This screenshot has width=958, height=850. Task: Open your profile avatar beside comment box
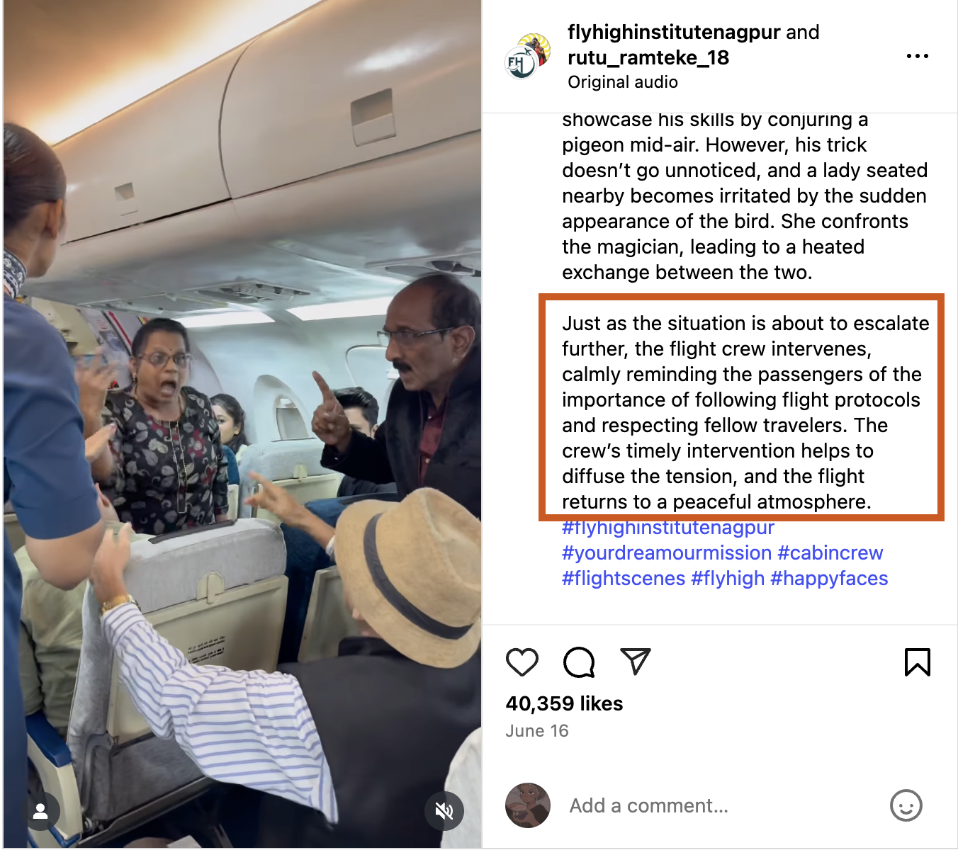coord(528,805)
